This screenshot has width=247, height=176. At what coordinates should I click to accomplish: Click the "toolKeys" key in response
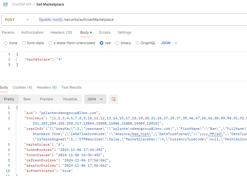pos(35,118)
